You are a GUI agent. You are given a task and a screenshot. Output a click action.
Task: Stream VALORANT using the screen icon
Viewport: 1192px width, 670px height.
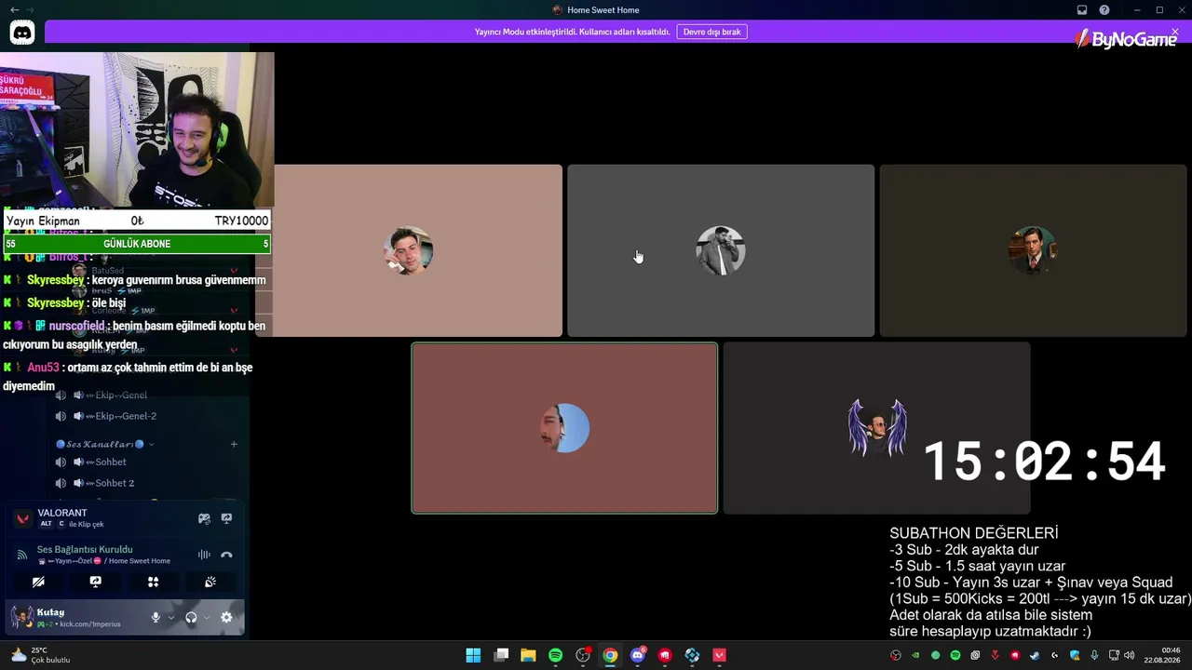pos(226,518)
